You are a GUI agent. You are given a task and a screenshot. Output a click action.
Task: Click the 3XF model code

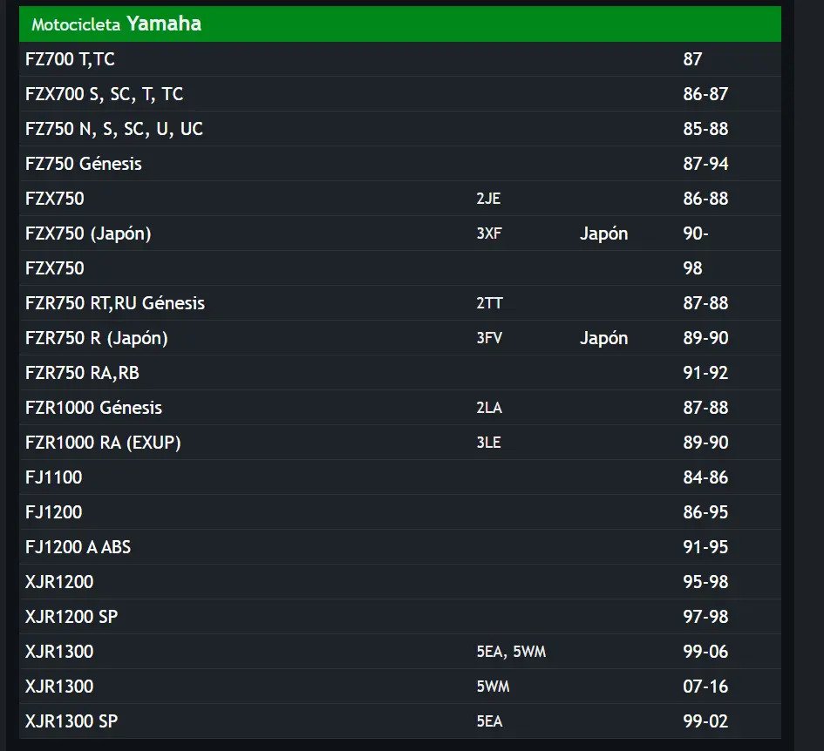pos(488,233)
